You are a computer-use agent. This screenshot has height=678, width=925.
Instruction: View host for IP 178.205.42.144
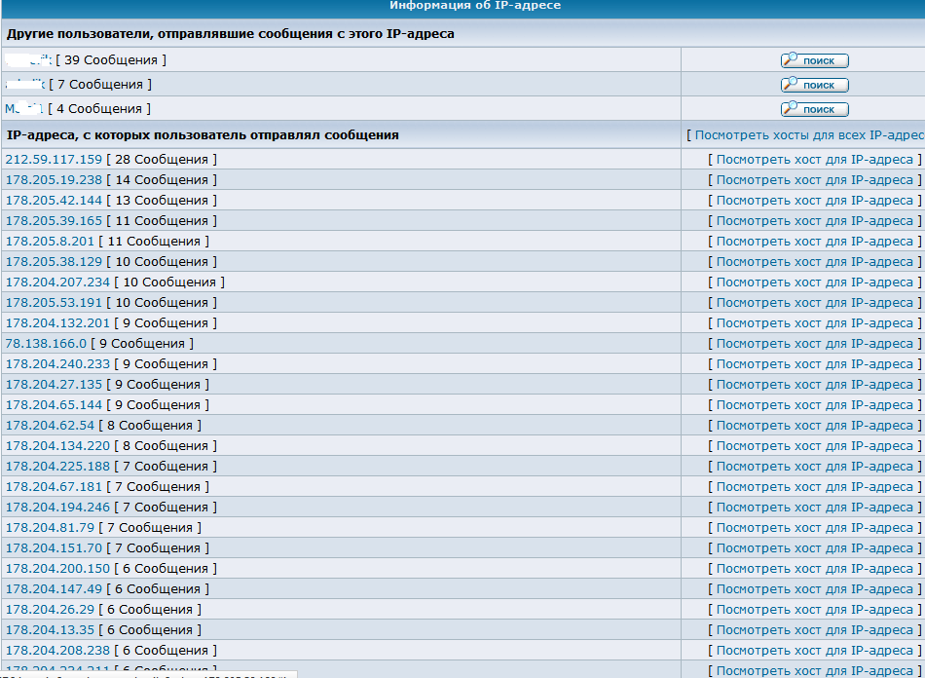coord(814,201)
